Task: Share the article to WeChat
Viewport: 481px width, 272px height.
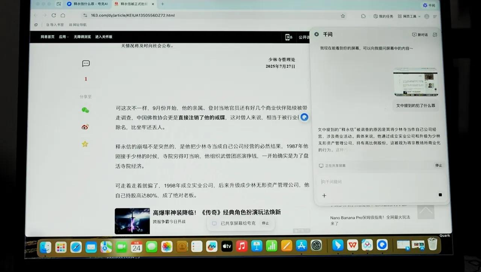Action: pyautogui.click(x=85, y=110)
